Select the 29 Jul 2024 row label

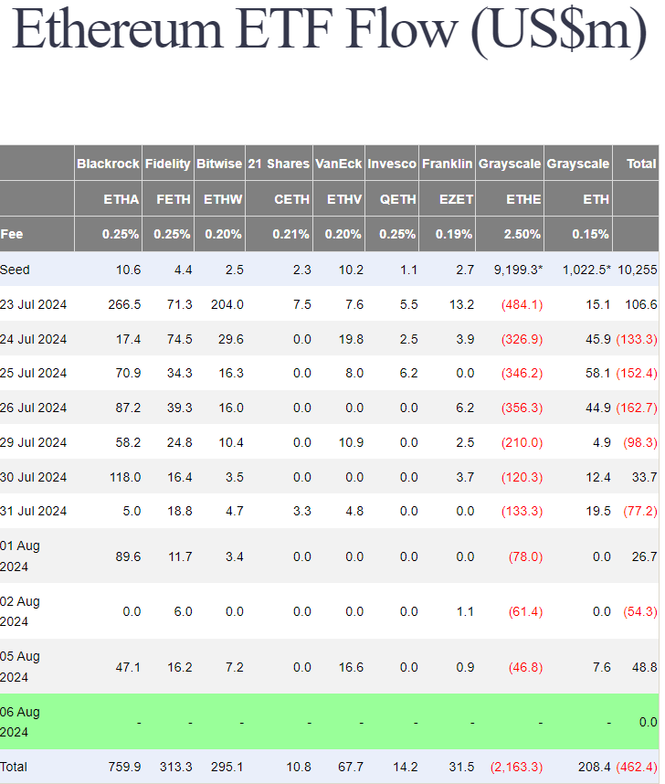point(33,442)
